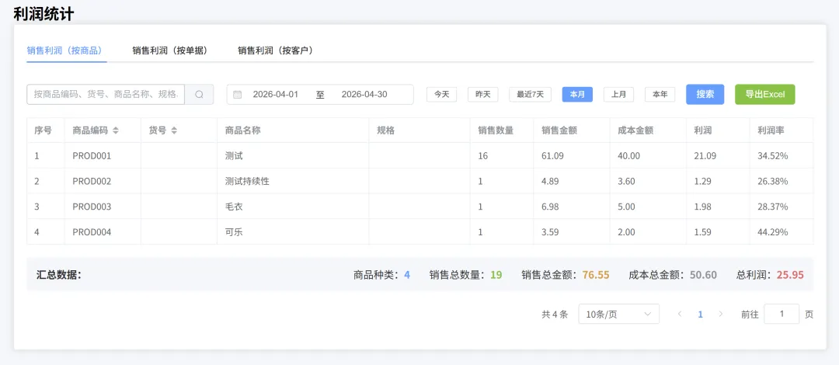
Task: Click the start date 2026-04-01 field
Action: 276,95
